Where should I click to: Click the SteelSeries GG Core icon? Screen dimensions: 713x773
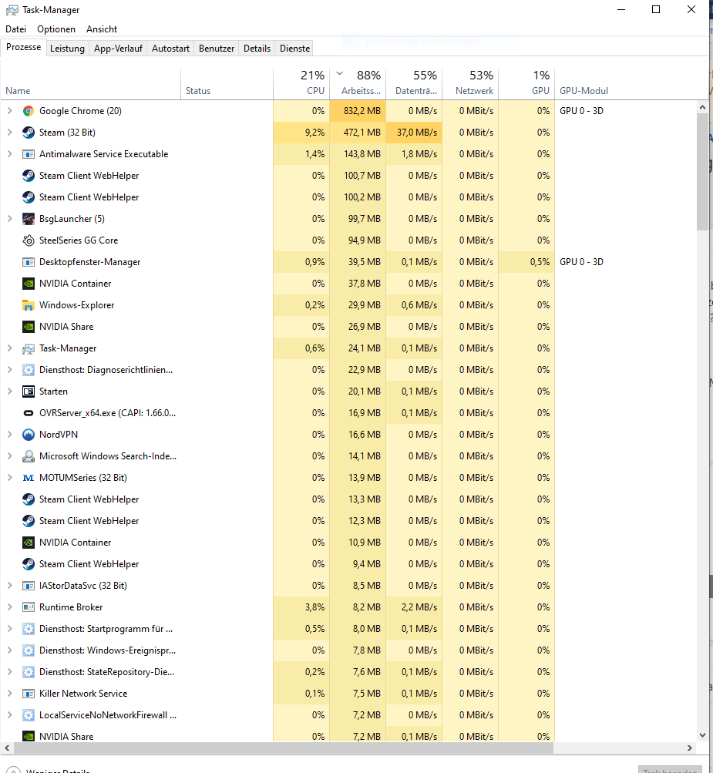point(29,240)
